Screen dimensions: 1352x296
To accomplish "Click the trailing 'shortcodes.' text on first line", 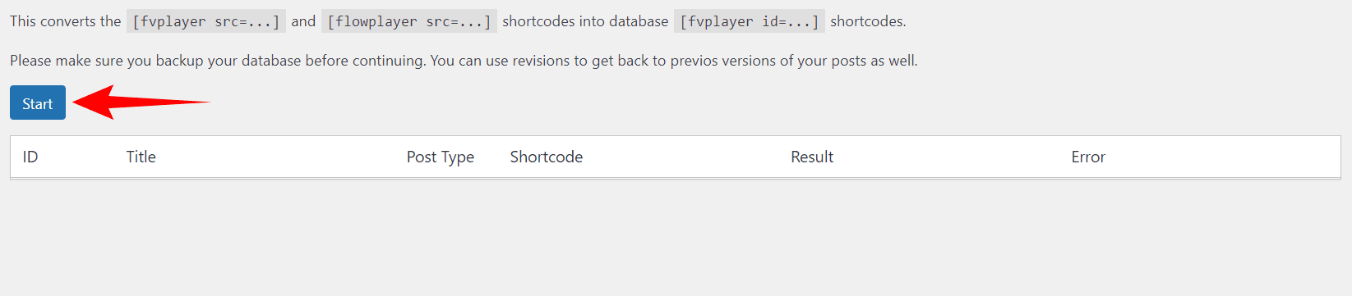I will [868, 21].
